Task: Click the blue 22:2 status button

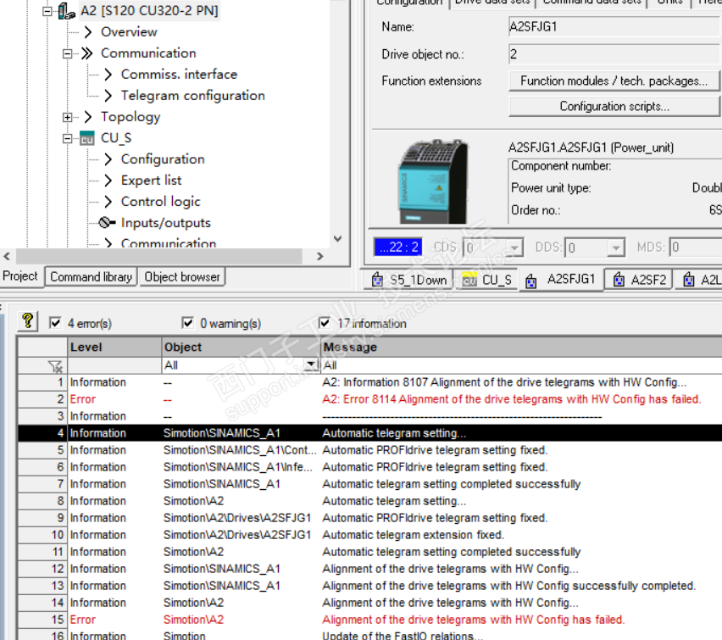Action: [398, 247]
